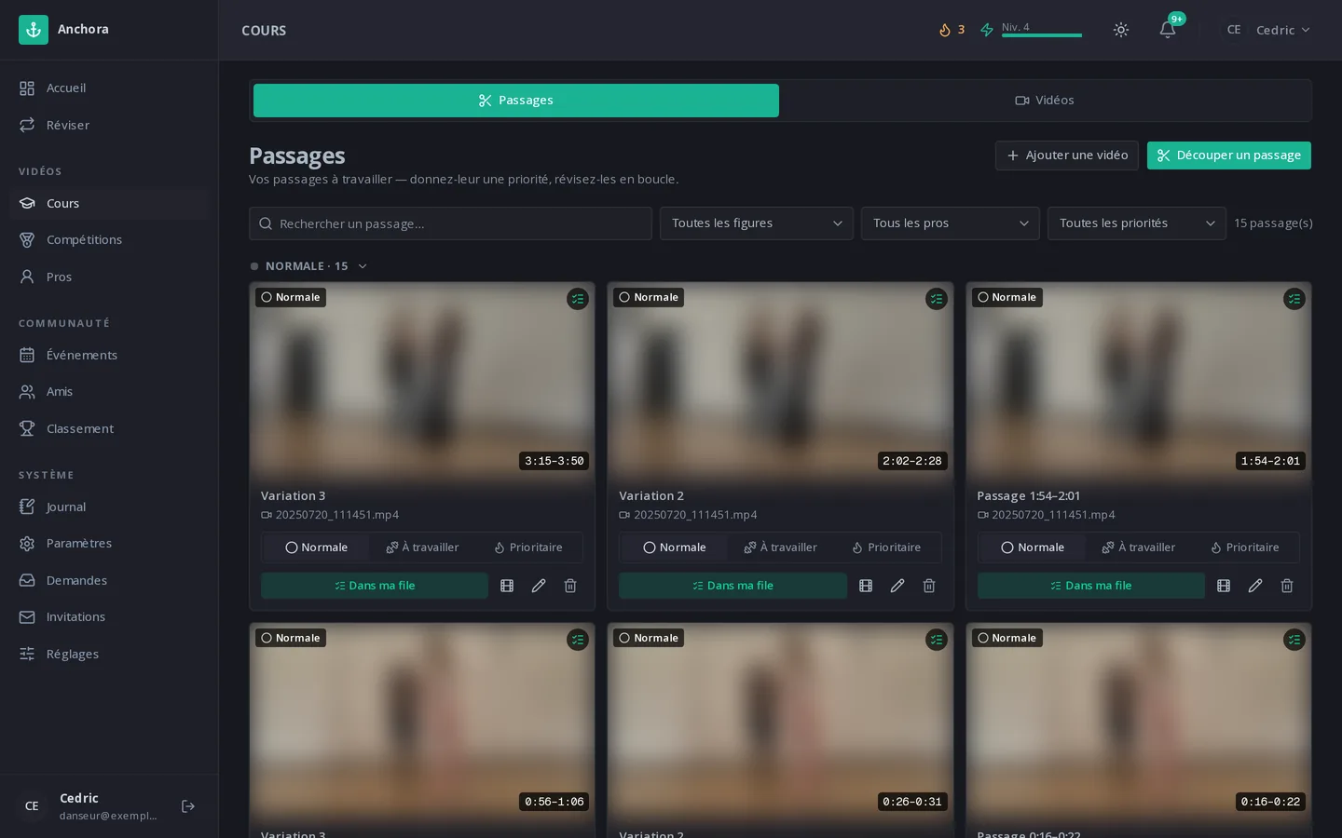Delete Variation 2 2:02-2:28 with trash icon
Viewport: 1342px width, 838px height.
(x=929, y=586)
